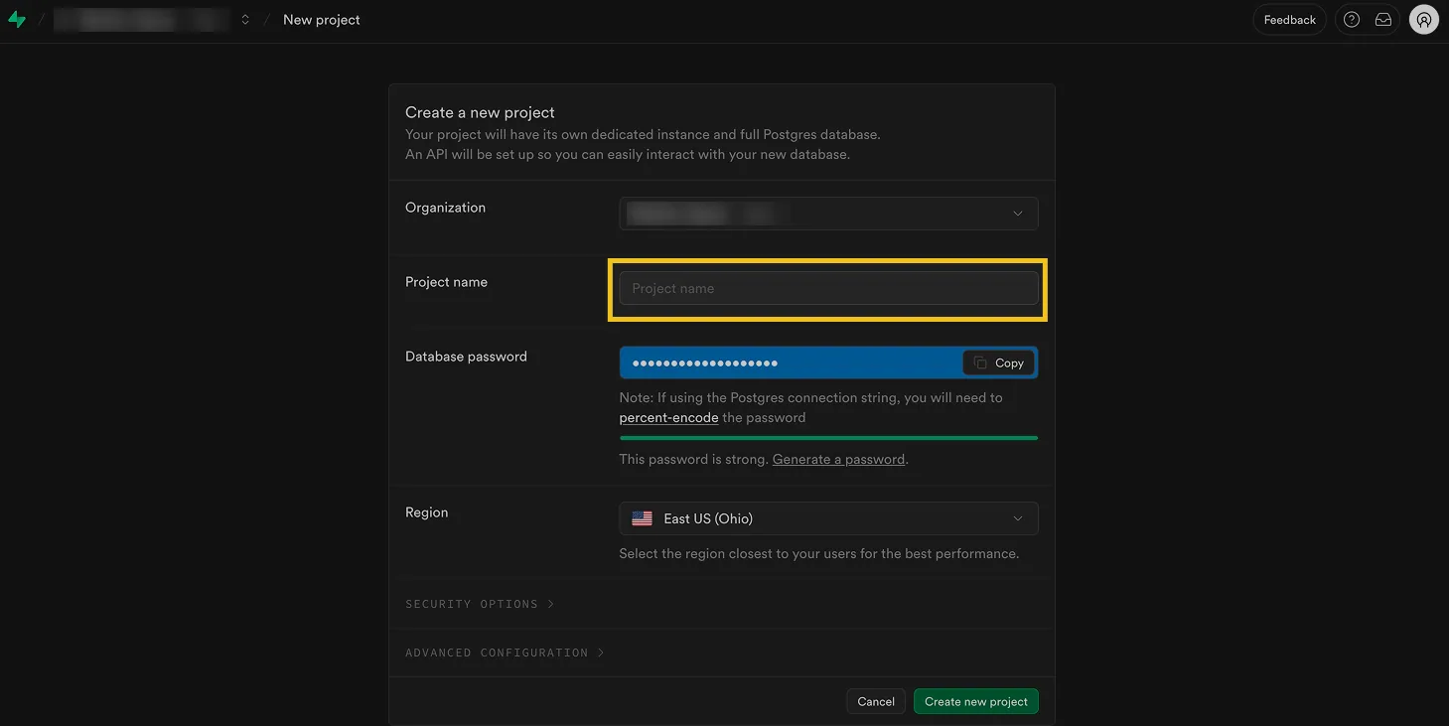Open the inbox notifications icon
Viewport: 1449px width, 726px height.
pyautogui.click(x=1382, y=20)
